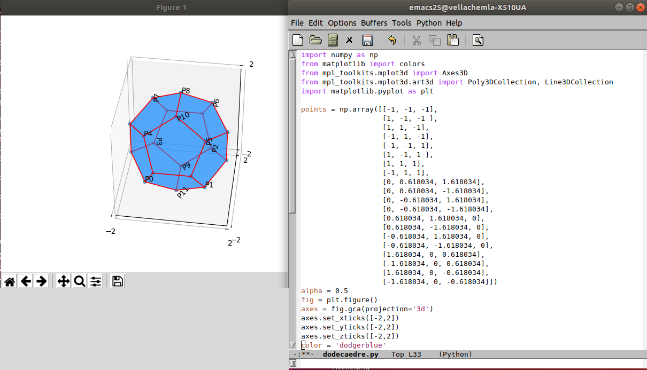Toggle zoom-to-rectangle magnifier in figure toolbar
The image size is (647, 370).
80,281
